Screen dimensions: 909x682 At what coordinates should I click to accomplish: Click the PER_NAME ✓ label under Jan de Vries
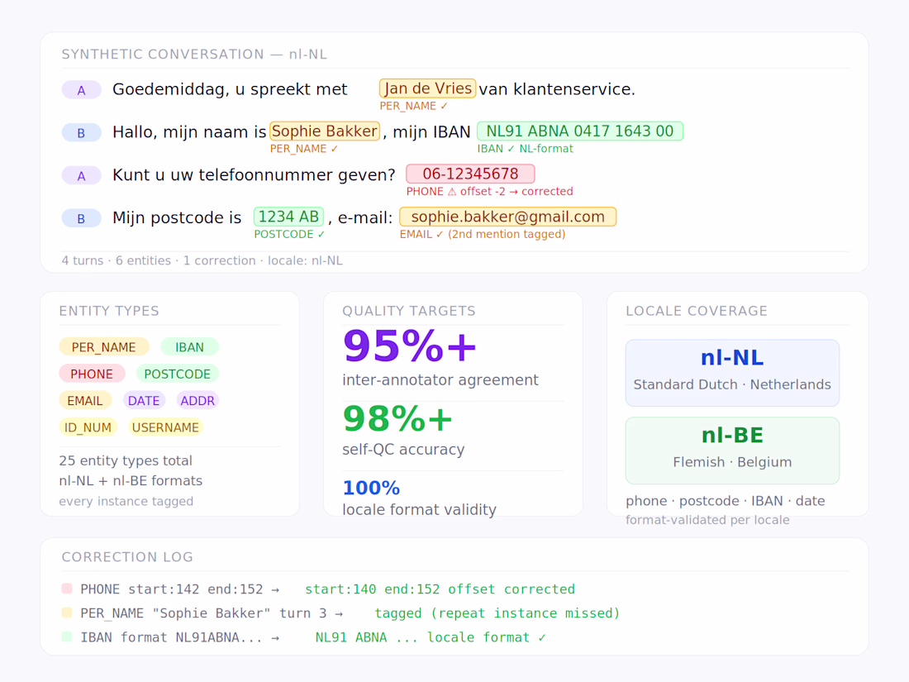point(414,106)
